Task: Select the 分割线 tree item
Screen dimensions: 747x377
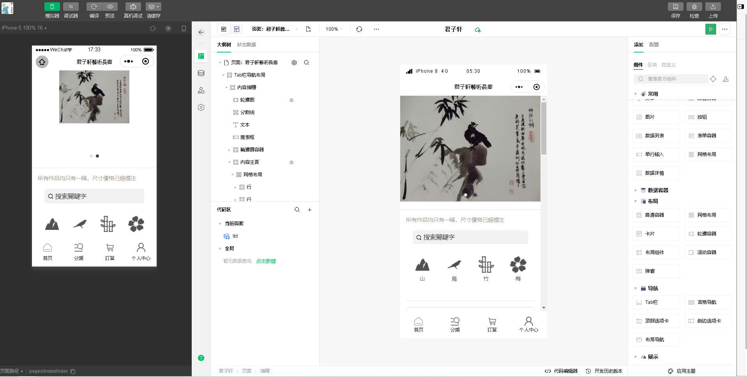Action: pos(247,112)
